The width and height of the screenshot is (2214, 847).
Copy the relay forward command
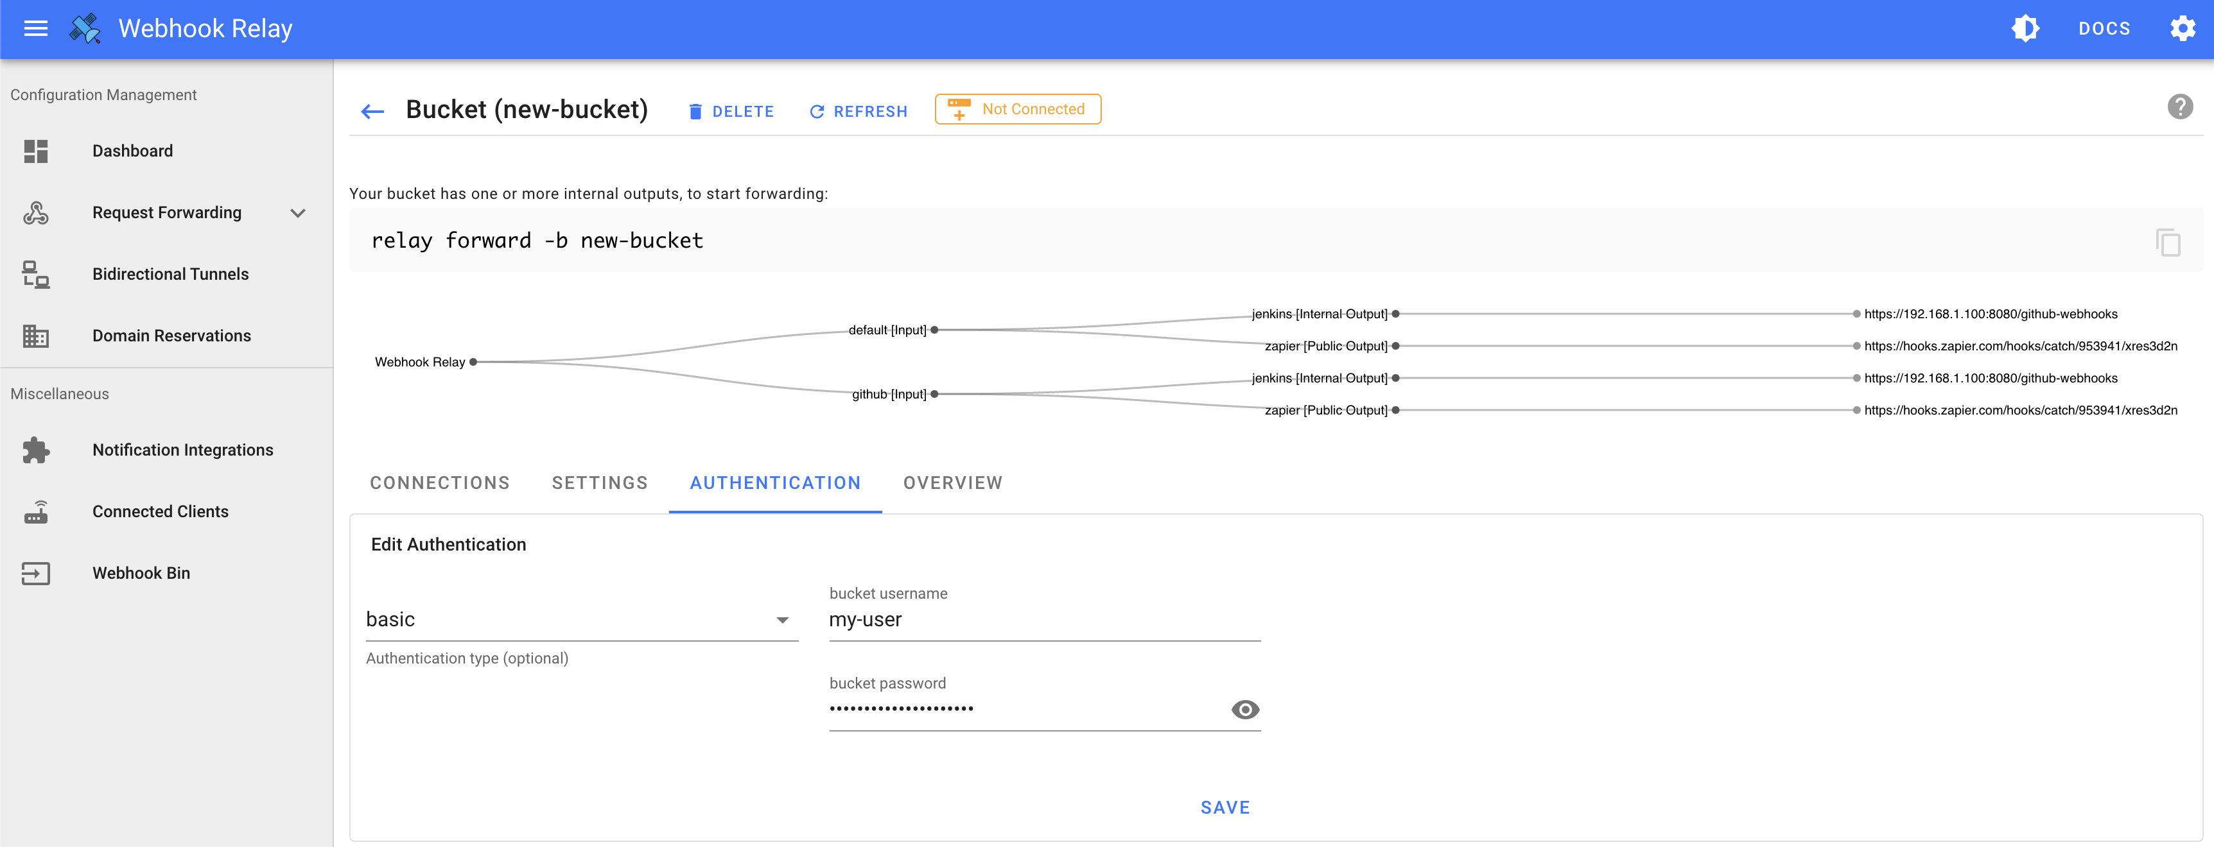2169,243
